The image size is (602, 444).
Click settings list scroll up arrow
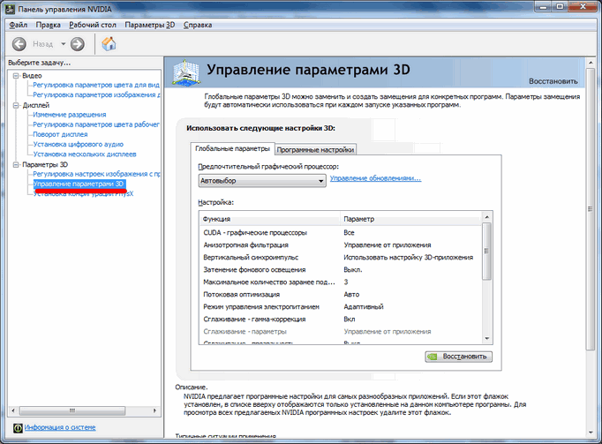pyautogui.click(x=487, y=217)
